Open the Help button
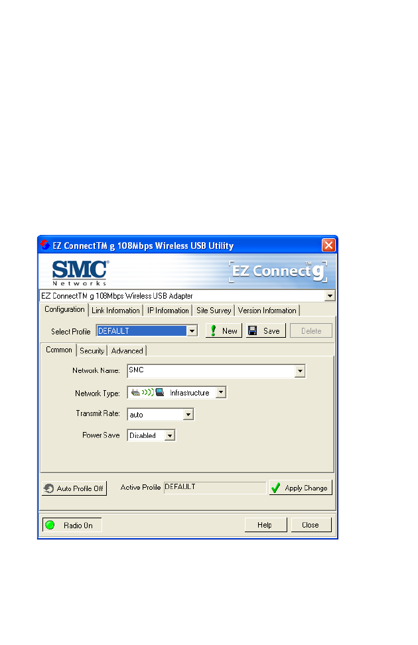 pos(266,525)
